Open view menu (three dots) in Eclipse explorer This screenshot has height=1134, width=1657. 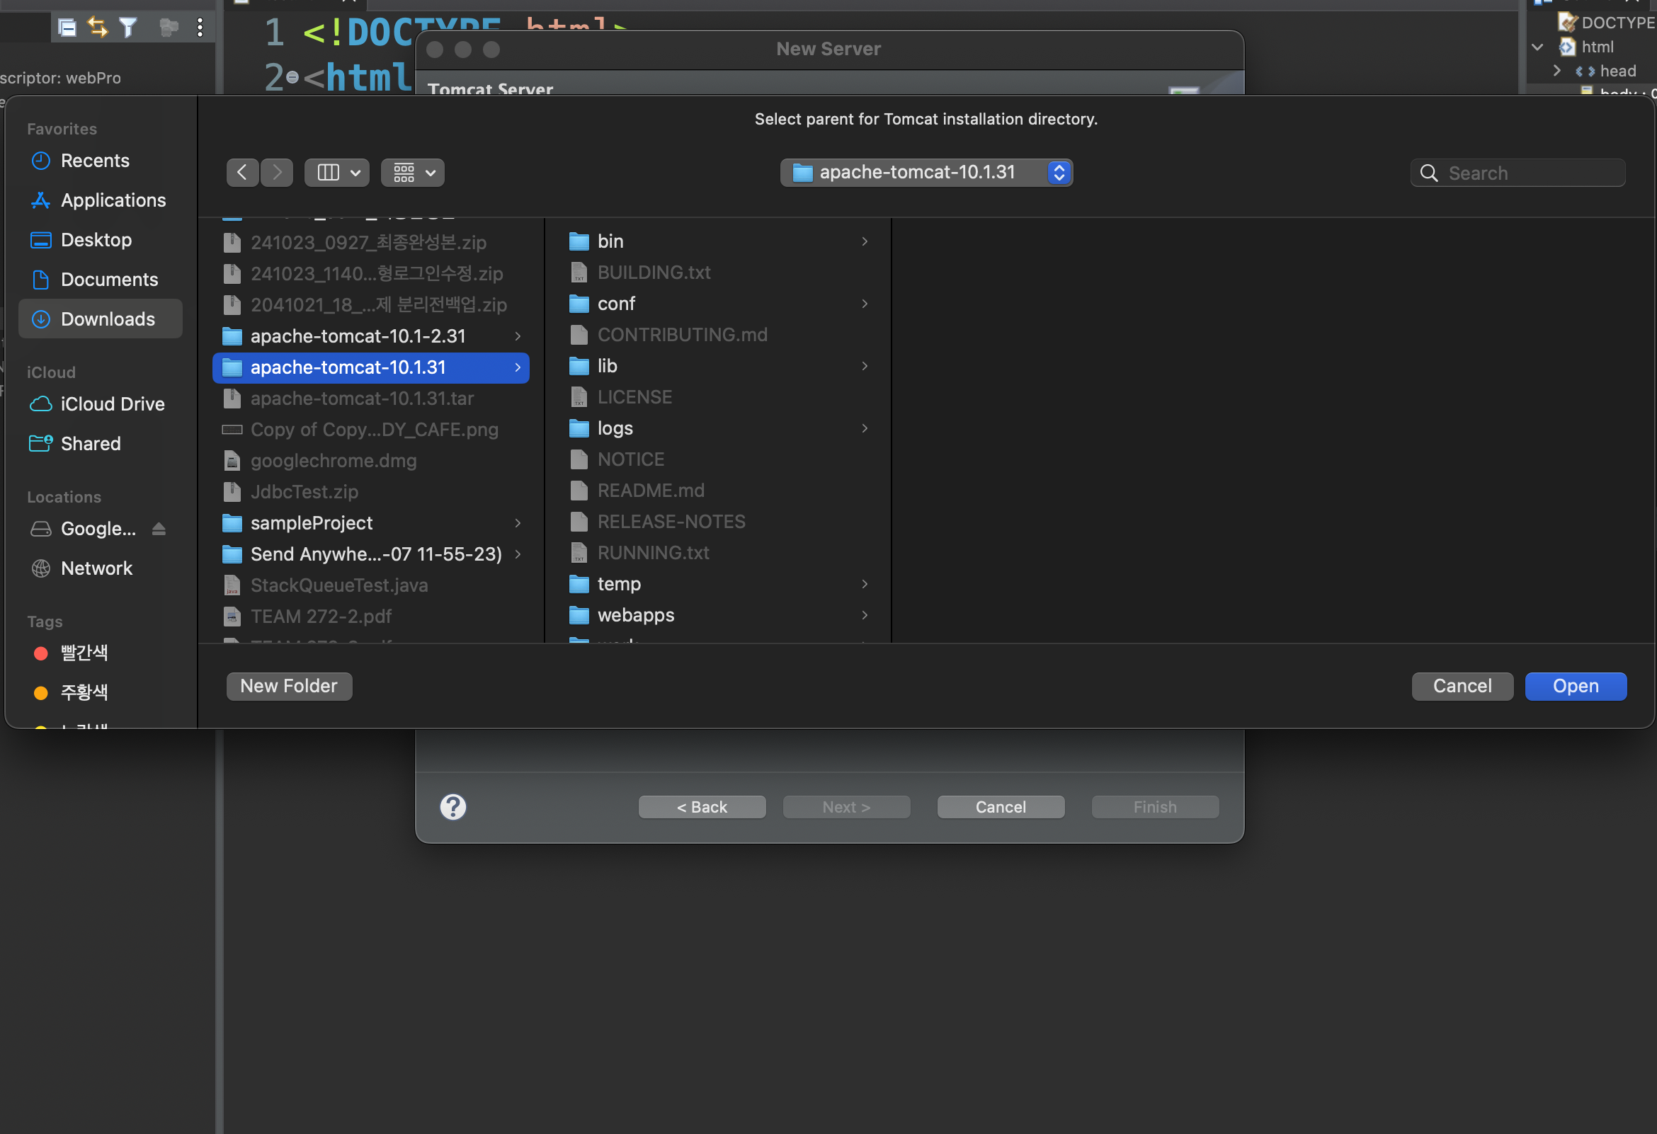pyautogui.click(x=200, y=28)
